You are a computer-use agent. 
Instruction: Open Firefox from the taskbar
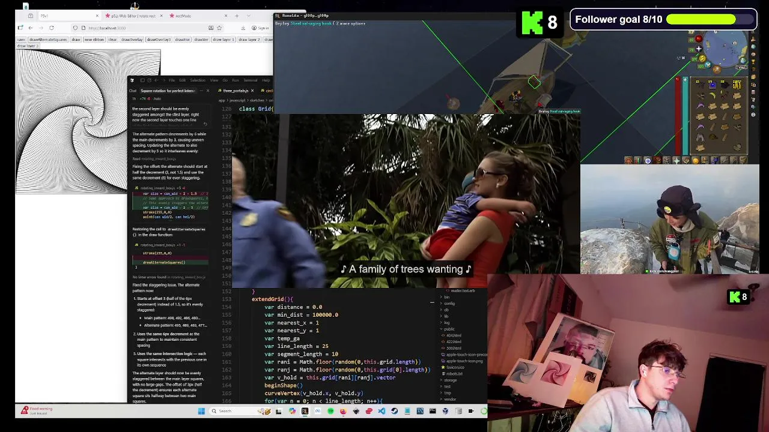[x=344, y=411]
